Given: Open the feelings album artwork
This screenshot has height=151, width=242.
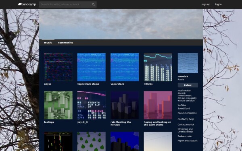Looking at the screenshot, I should (58, 105).
